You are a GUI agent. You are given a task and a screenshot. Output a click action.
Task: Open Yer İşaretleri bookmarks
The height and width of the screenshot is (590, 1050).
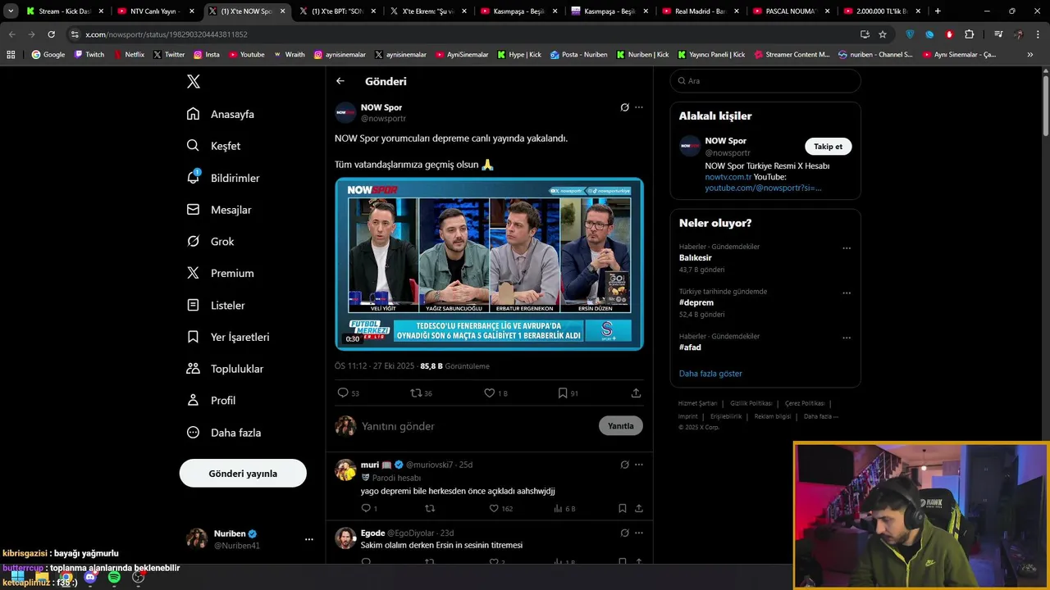[227, 337]
